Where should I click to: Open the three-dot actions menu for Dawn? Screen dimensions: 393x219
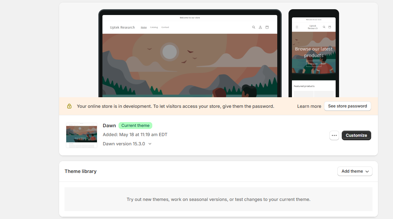(x=334, y=135)
